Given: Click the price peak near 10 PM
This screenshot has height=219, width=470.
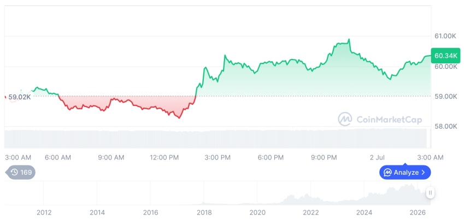Looking at the screenshot, I should tap(349, 39).
